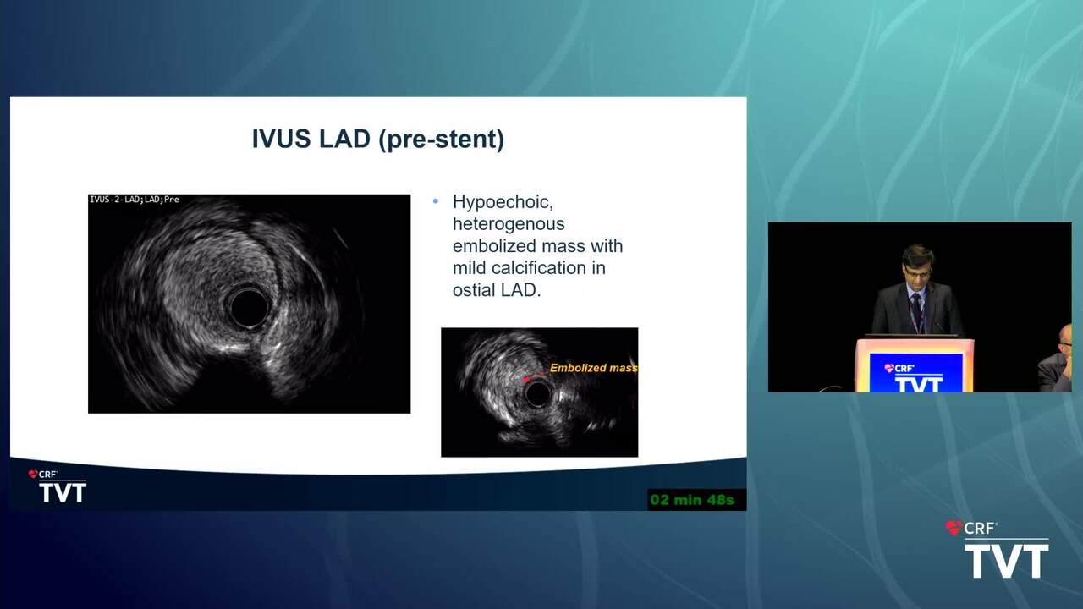Click the large CRF TVT watermark logo

997,549
